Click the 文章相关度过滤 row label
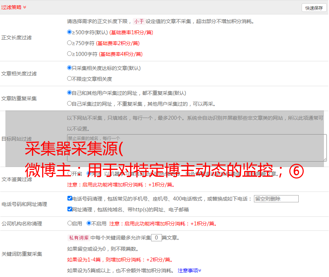The image size is (329, 277). click(x=19, y=74)
